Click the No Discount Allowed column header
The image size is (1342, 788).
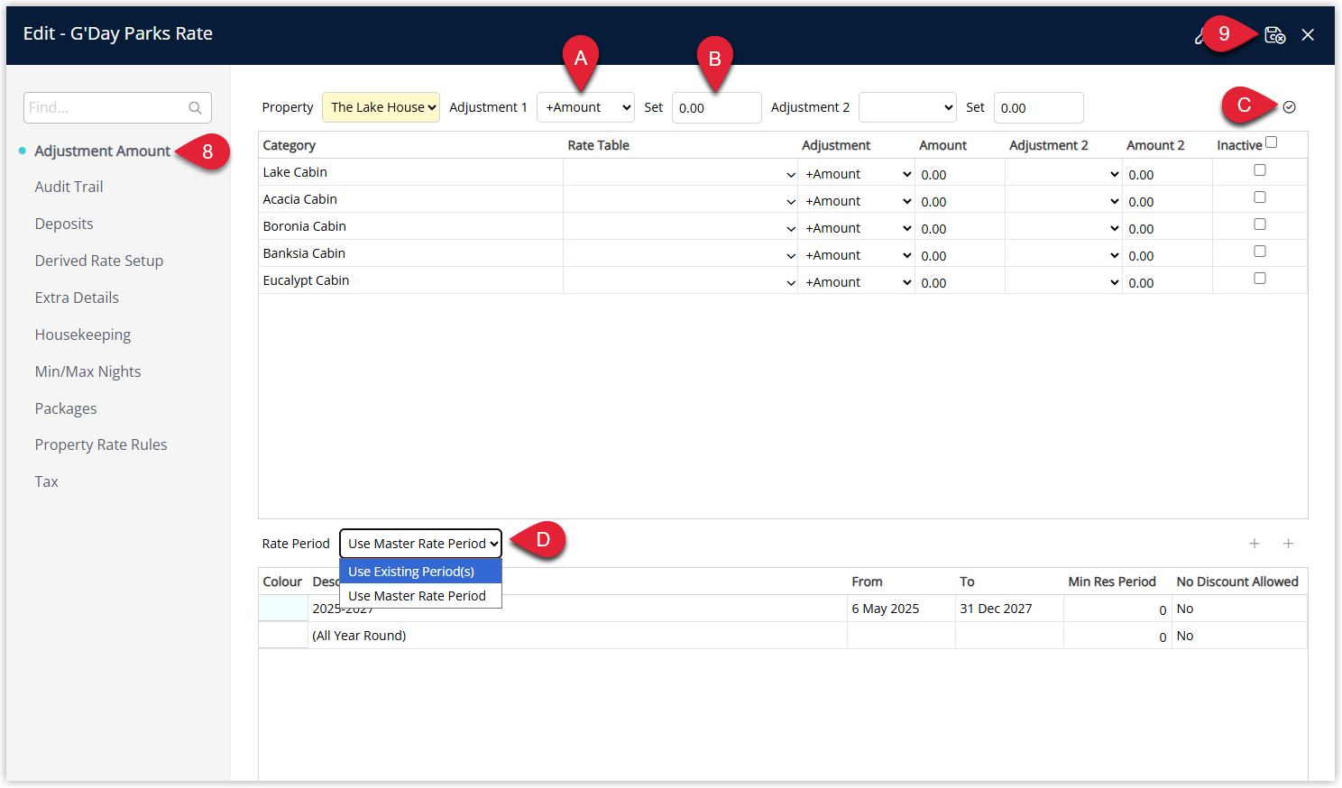click(x=1237, y=582)
